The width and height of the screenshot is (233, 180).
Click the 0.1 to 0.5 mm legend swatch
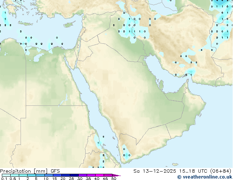[x=6, y=175]
